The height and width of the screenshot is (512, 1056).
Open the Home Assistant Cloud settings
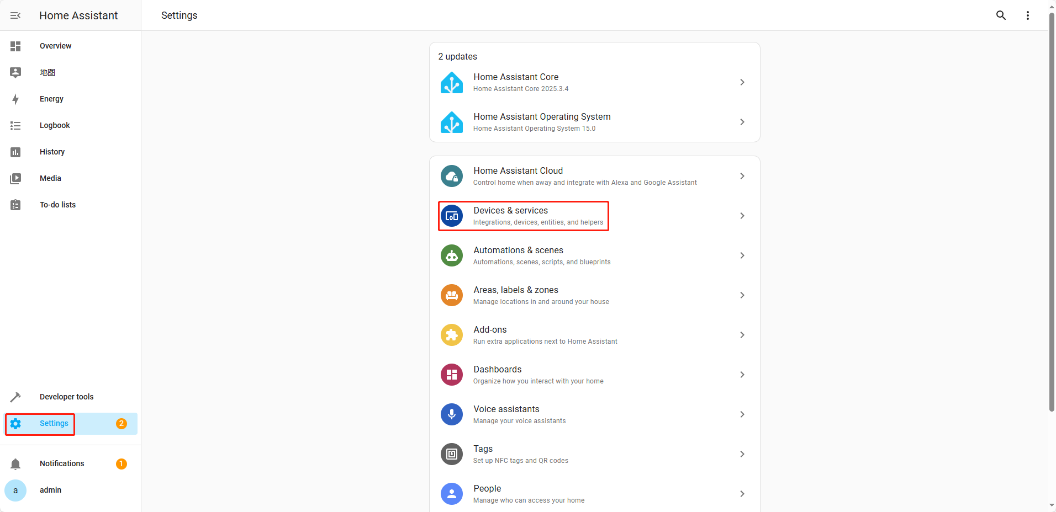point(594,177)
